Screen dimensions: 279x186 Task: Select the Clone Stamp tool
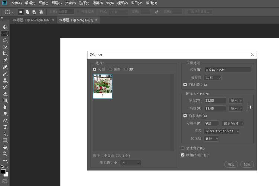[5, 80]
